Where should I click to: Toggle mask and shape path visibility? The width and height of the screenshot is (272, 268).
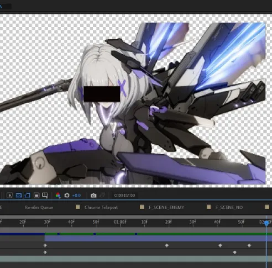pos(27,195)
